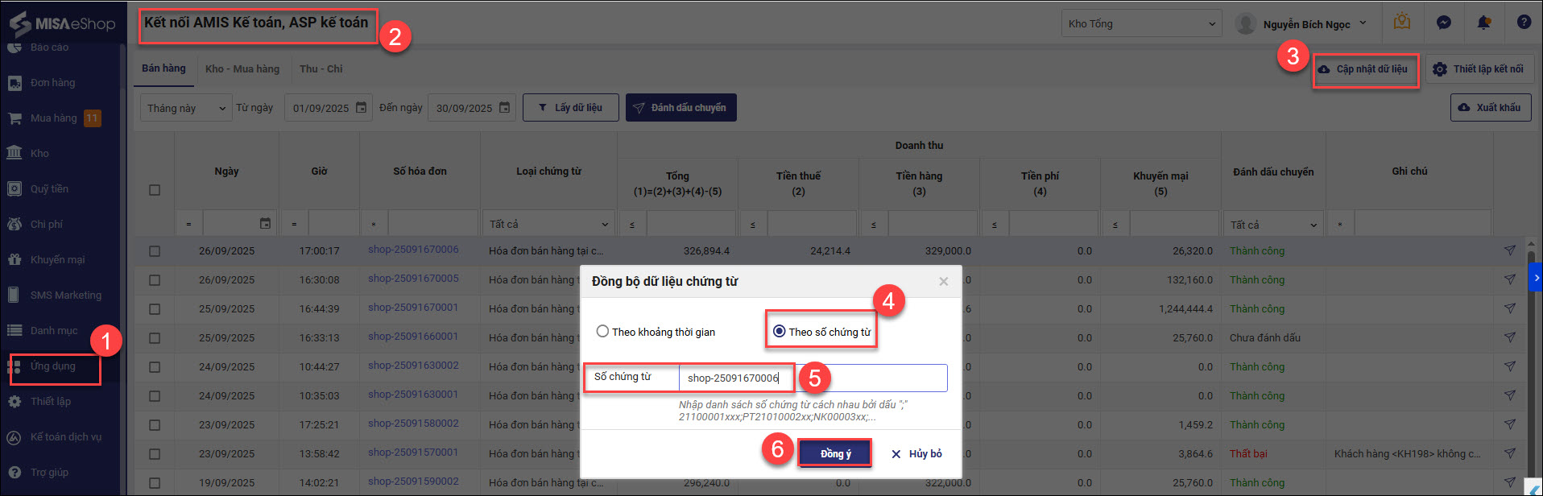Close the Đồng bộ dữ liệu dialog
The height and width of the screenshot is (496, 1543).
coord(943,281)
